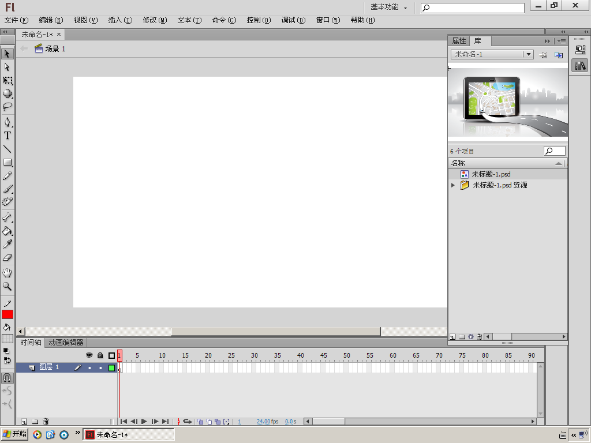591x443 pixels.
Task: Click new library panel icon
Action: coord(559,55)
